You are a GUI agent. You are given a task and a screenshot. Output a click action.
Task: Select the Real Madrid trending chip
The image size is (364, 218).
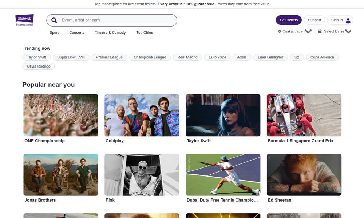tap(187, 57)
